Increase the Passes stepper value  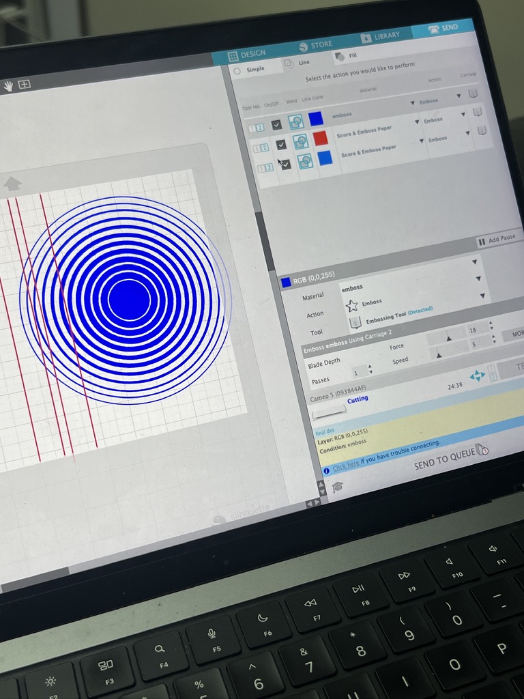370,367
